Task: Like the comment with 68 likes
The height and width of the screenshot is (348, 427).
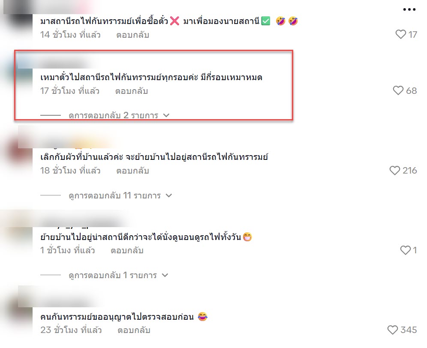Action: point(398,90)
